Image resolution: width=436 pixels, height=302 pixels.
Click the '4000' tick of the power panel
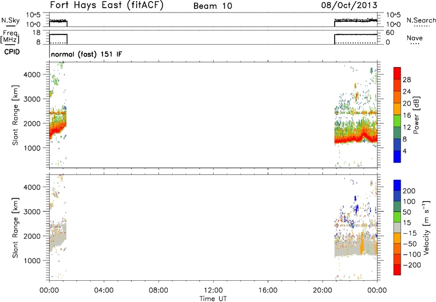[x=32, y=75]
